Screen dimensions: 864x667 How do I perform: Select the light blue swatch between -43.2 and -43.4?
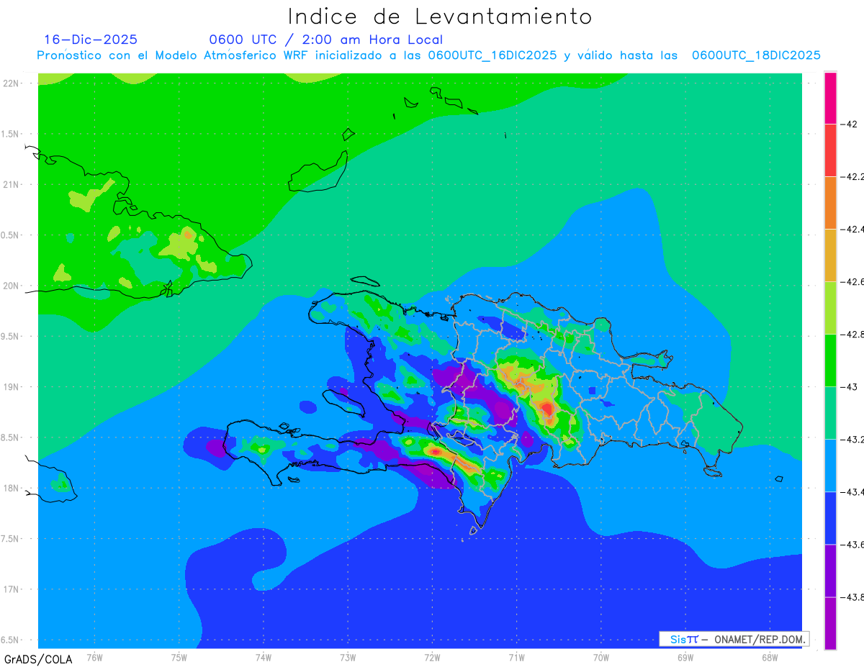pos(830,466)
